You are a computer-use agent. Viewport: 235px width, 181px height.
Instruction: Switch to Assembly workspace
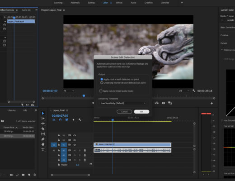[x=75, y=3]
